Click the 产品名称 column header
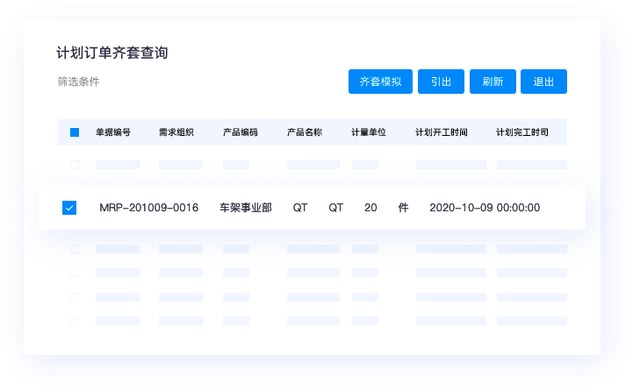This screenshot has height=391, width=633. pos(305,132)
